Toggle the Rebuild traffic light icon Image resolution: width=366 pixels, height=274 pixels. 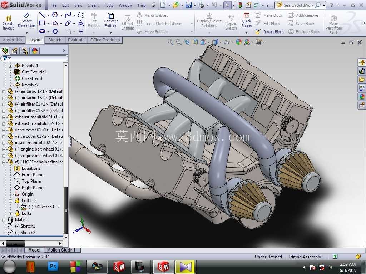[x=240, y=5]
